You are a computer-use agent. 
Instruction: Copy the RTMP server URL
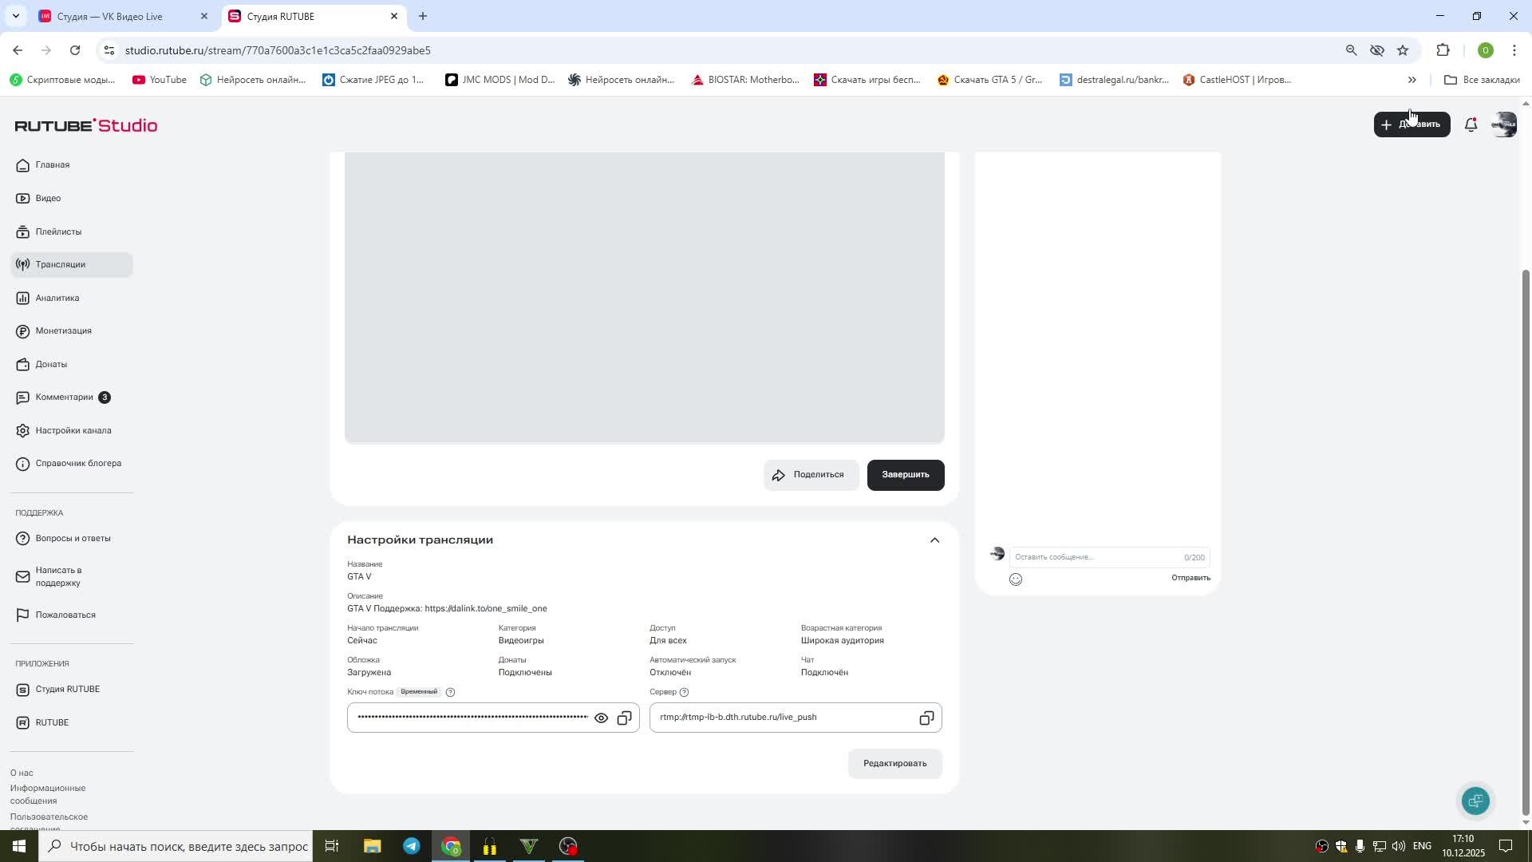926,718
